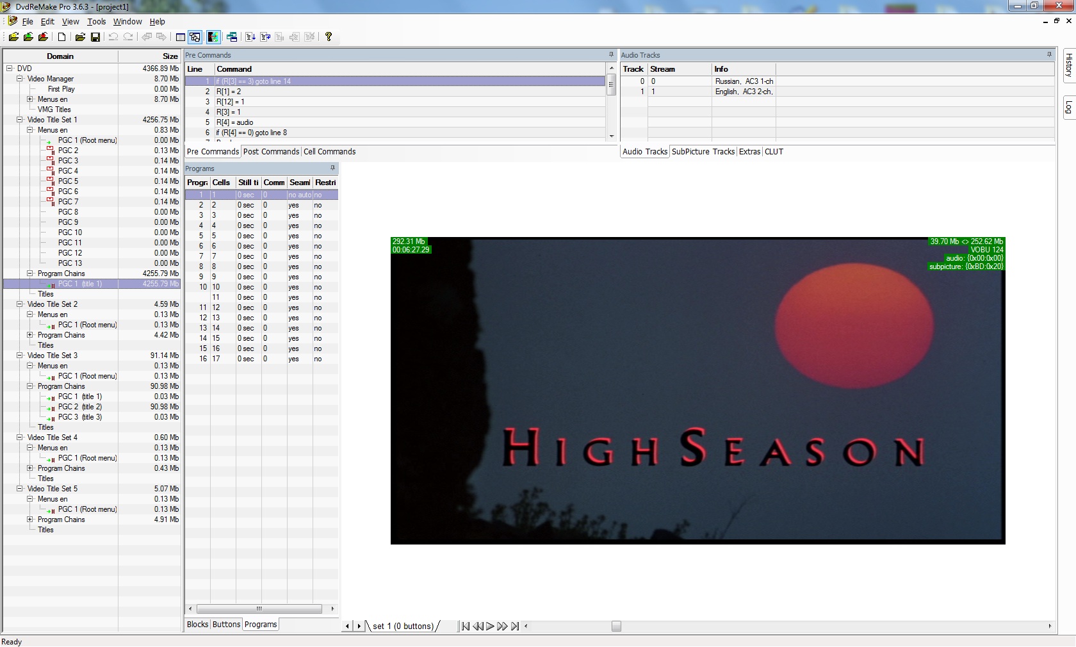Click Pre Commands scroll down arrow
The height and width of the screenshot is (647, 1076).
coord(612,136)
